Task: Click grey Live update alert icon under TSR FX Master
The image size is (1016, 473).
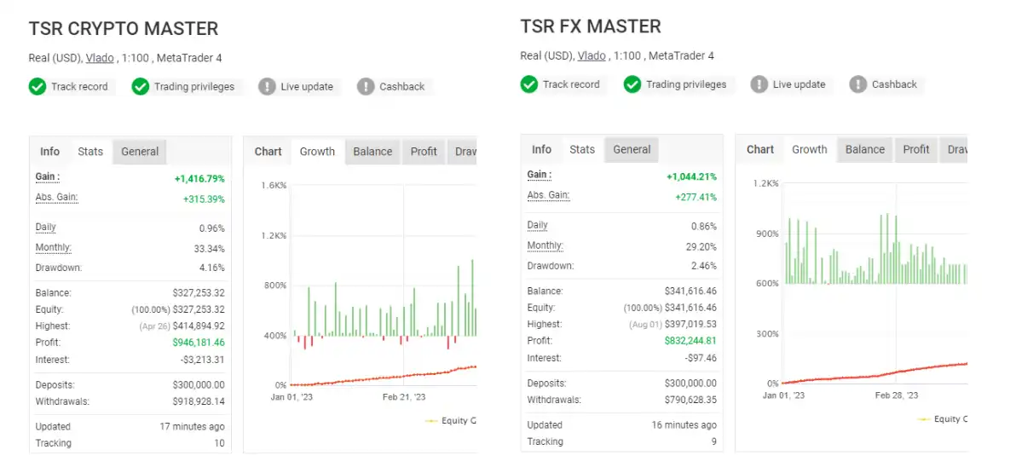Action: tap(759, 84)
